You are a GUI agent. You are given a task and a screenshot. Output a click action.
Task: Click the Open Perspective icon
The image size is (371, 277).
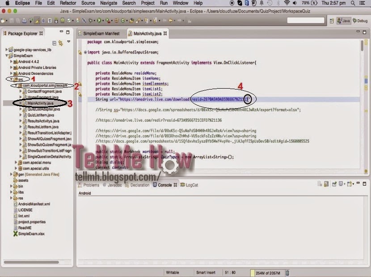pyautogui.click(x=332, y=21)
